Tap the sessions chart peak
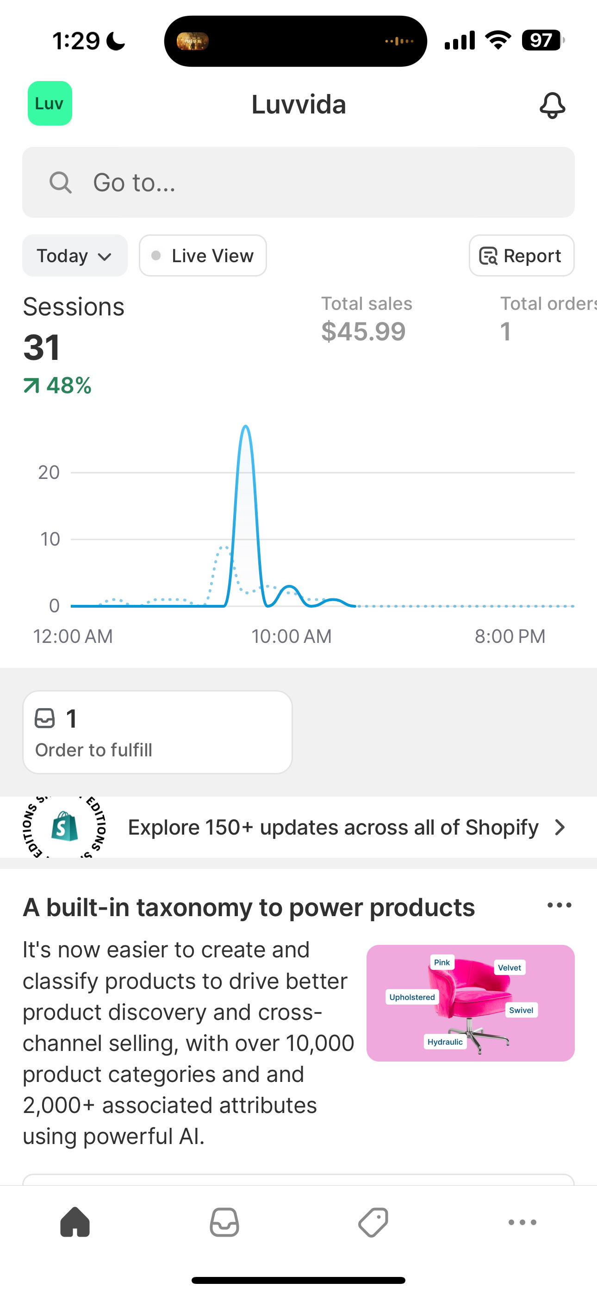The height and width of the screenshot is (1295, 597). coord(245,428)
